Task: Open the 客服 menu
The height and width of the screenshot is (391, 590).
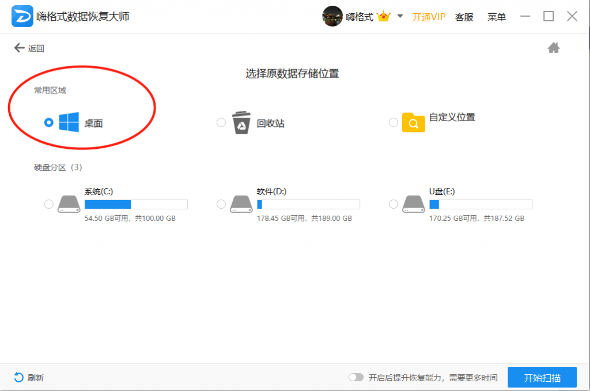Action: point(464,17)
